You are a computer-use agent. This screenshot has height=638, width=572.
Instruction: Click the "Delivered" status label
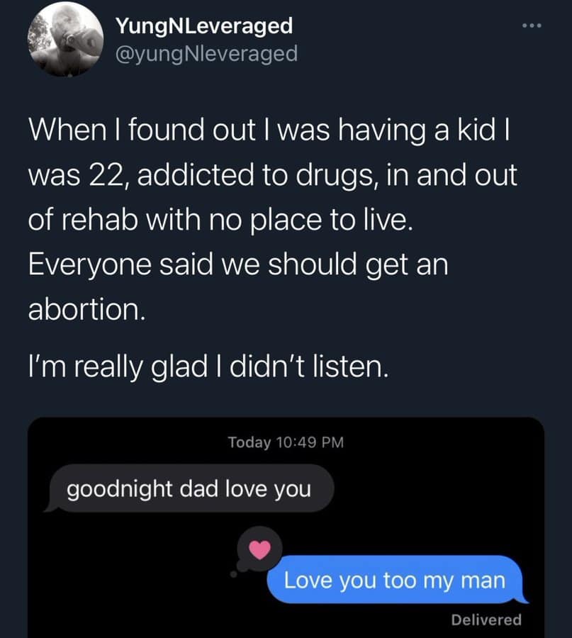point(486,620)
